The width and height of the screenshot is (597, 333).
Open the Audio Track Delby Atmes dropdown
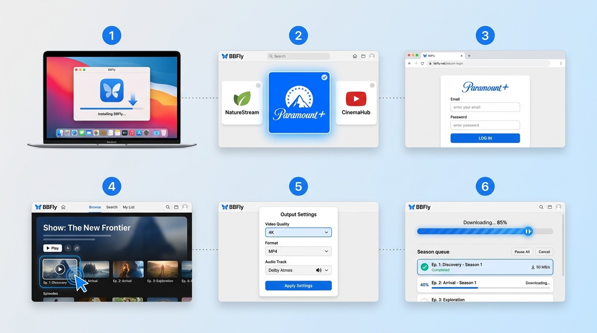click(x=298, y=270)
